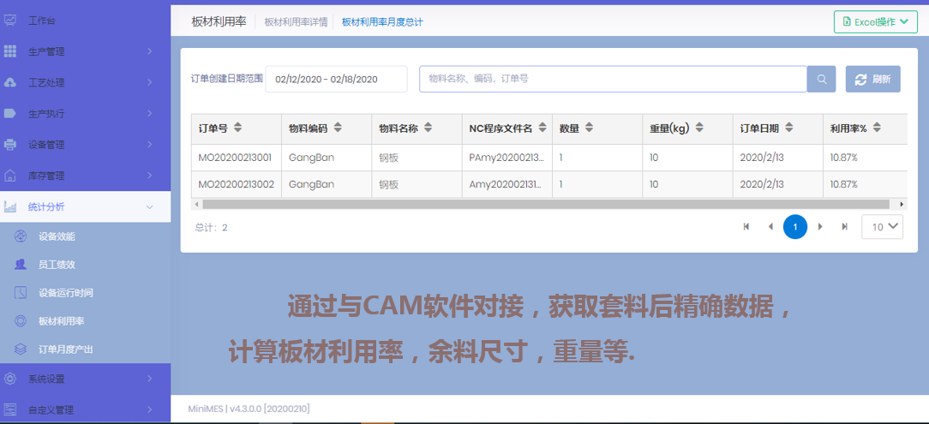Go to the next page in pagination
929x424 pixels.
(x=820, y=226)
